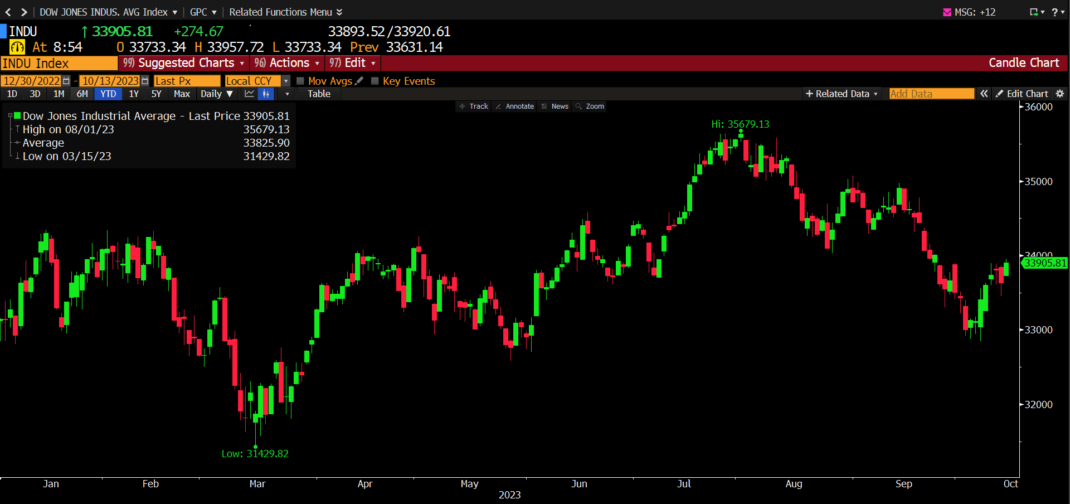Open the Daily periodicity dropdown
Viewport: 1070px width, 504px height.
(217, 94)
